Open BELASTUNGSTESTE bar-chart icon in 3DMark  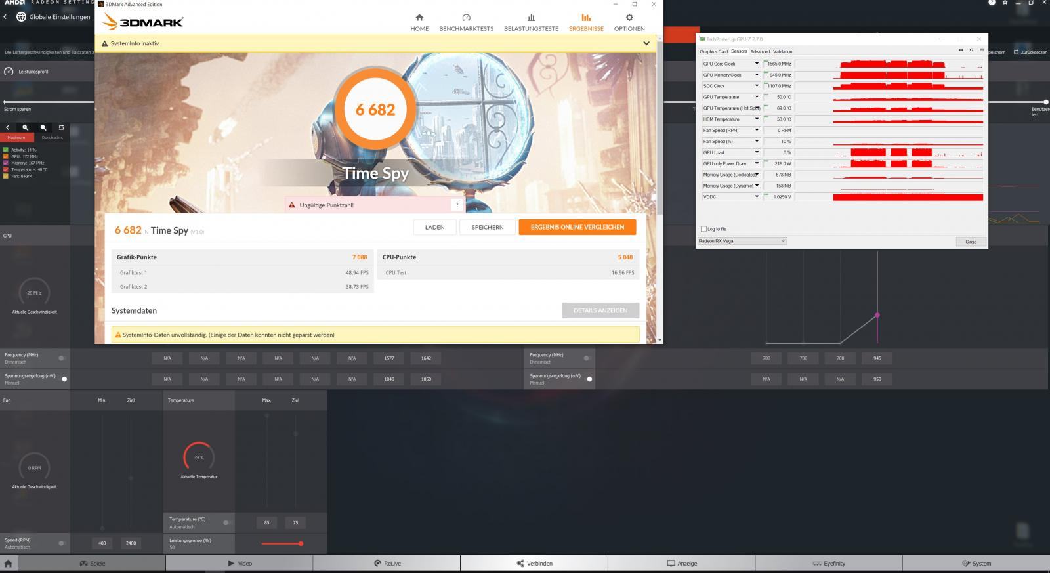531,18
